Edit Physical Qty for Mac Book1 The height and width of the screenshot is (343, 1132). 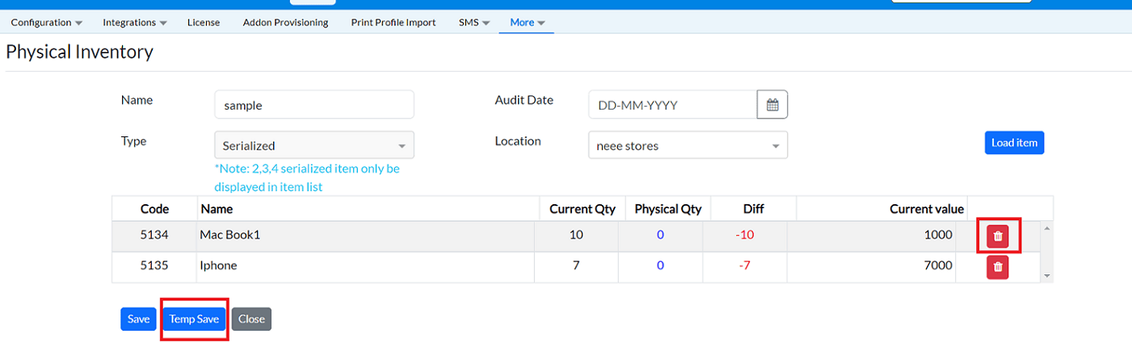coord(660,236)
